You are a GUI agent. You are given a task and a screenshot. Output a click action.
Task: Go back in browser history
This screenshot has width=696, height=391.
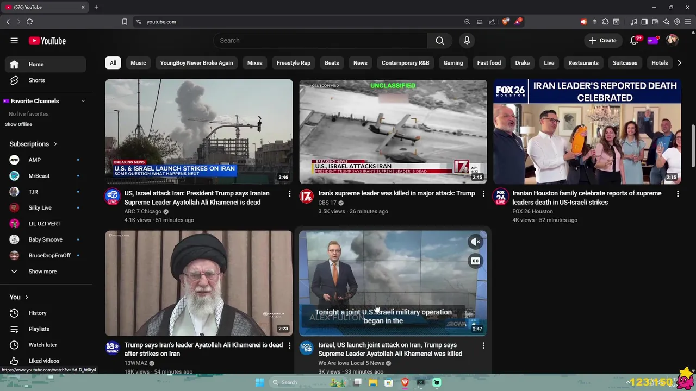8,22
